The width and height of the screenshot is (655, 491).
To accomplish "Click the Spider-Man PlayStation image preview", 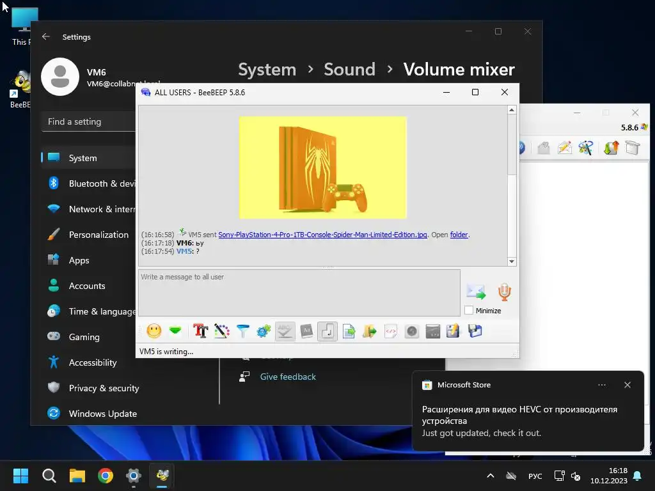I will 322,168.
